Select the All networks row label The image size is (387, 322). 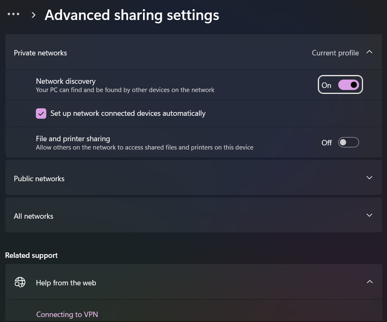[34, 216]
